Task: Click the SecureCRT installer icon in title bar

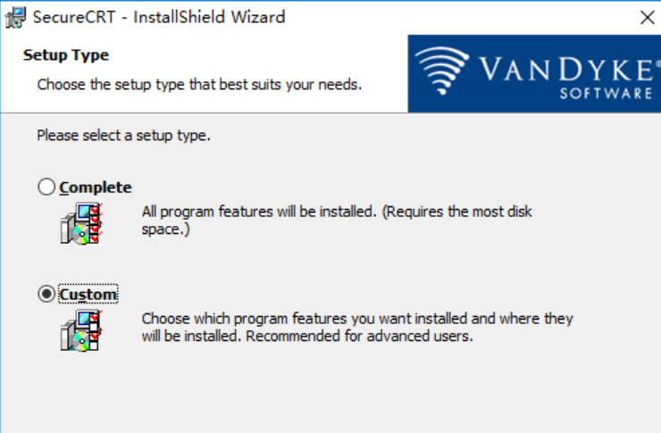Action: point(16,18)
